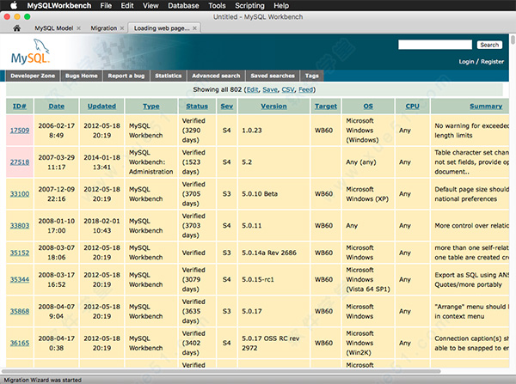Click the Edit link in results header
Screen dimensions: 516x384
252,89
